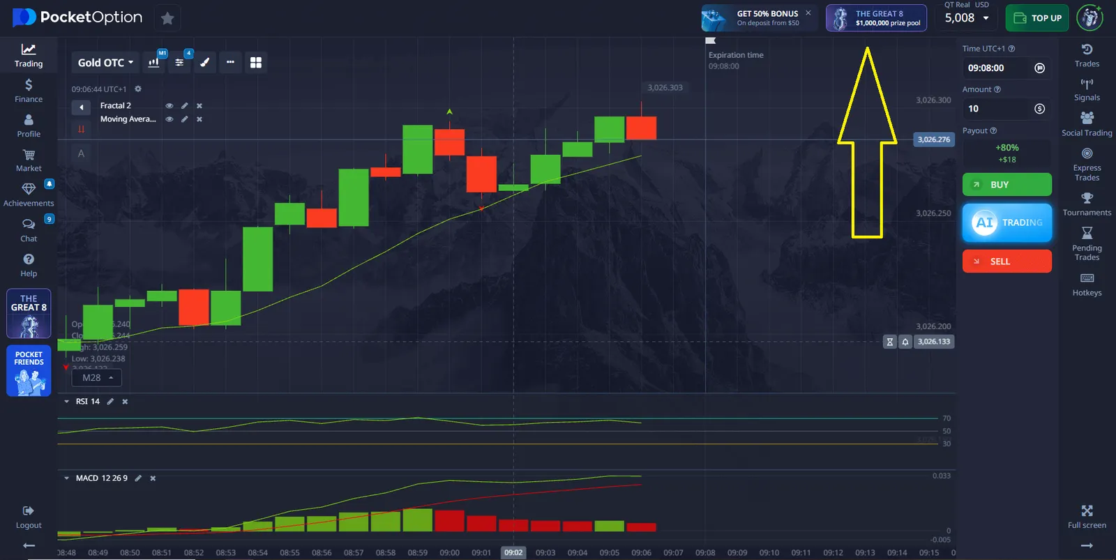The height and width of the screenshot is (560, 1116).
Task: Open the chart type candlestick settings
Action: pos(154,63)
